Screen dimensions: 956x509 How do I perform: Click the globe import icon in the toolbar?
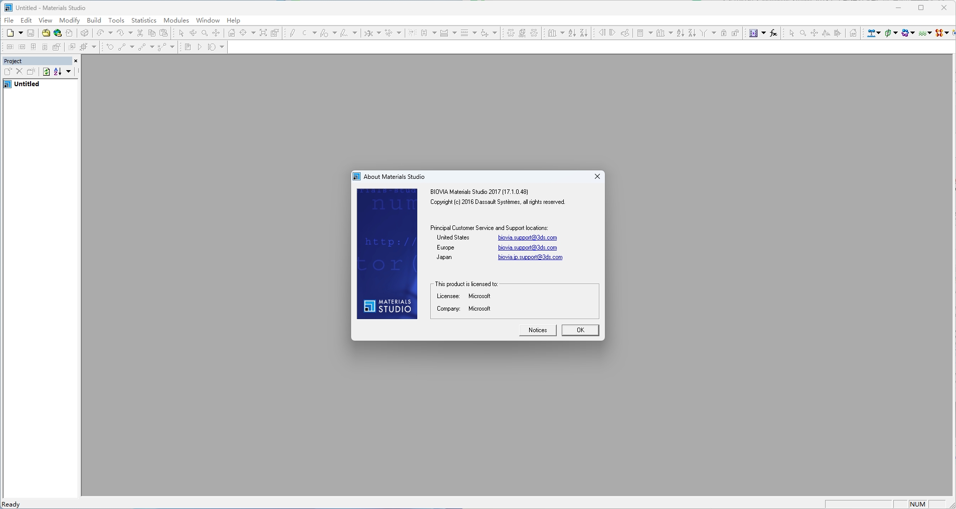pos(58,33)
